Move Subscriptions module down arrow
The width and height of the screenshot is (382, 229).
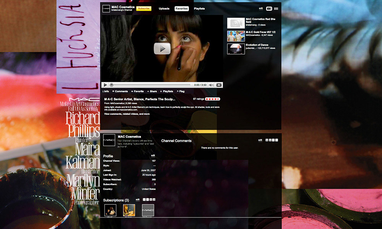(151, 200)
